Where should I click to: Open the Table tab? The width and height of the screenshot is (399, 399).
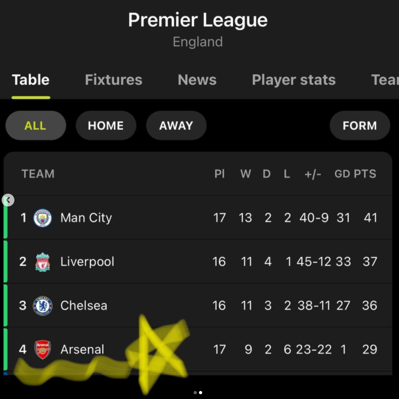click(x=31, y=80)
